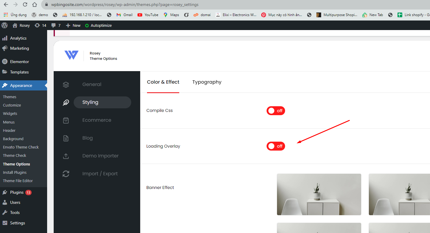Image resolution: width=430 pixels, height=233 pixels.
Task: Open Install Plugins submenu link
Action: coord(15,173)
